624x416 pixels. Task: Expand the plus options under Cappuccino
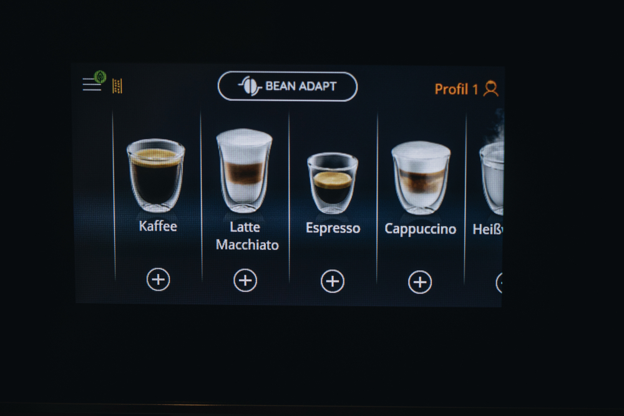tap(420, 282)
